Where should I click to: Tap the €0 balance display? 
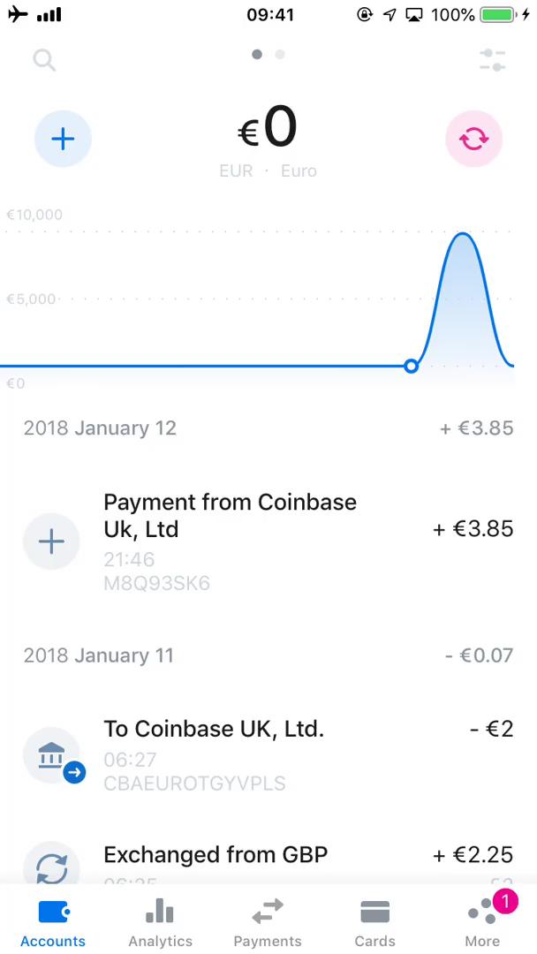(x=268, y=127)
